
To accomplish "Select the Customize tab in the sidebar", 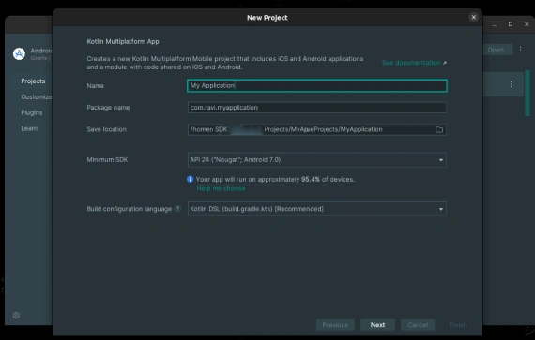I will click(37, 97).
